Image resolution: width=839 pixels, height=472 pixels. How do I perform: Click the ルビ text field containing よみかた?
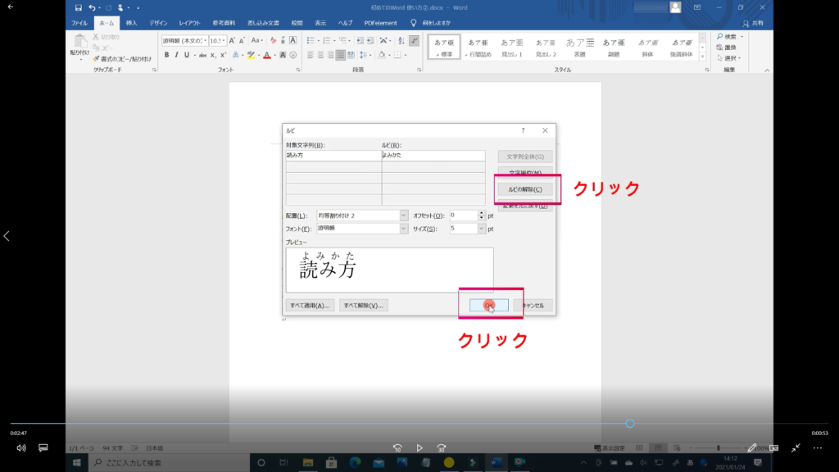point(433,155)
